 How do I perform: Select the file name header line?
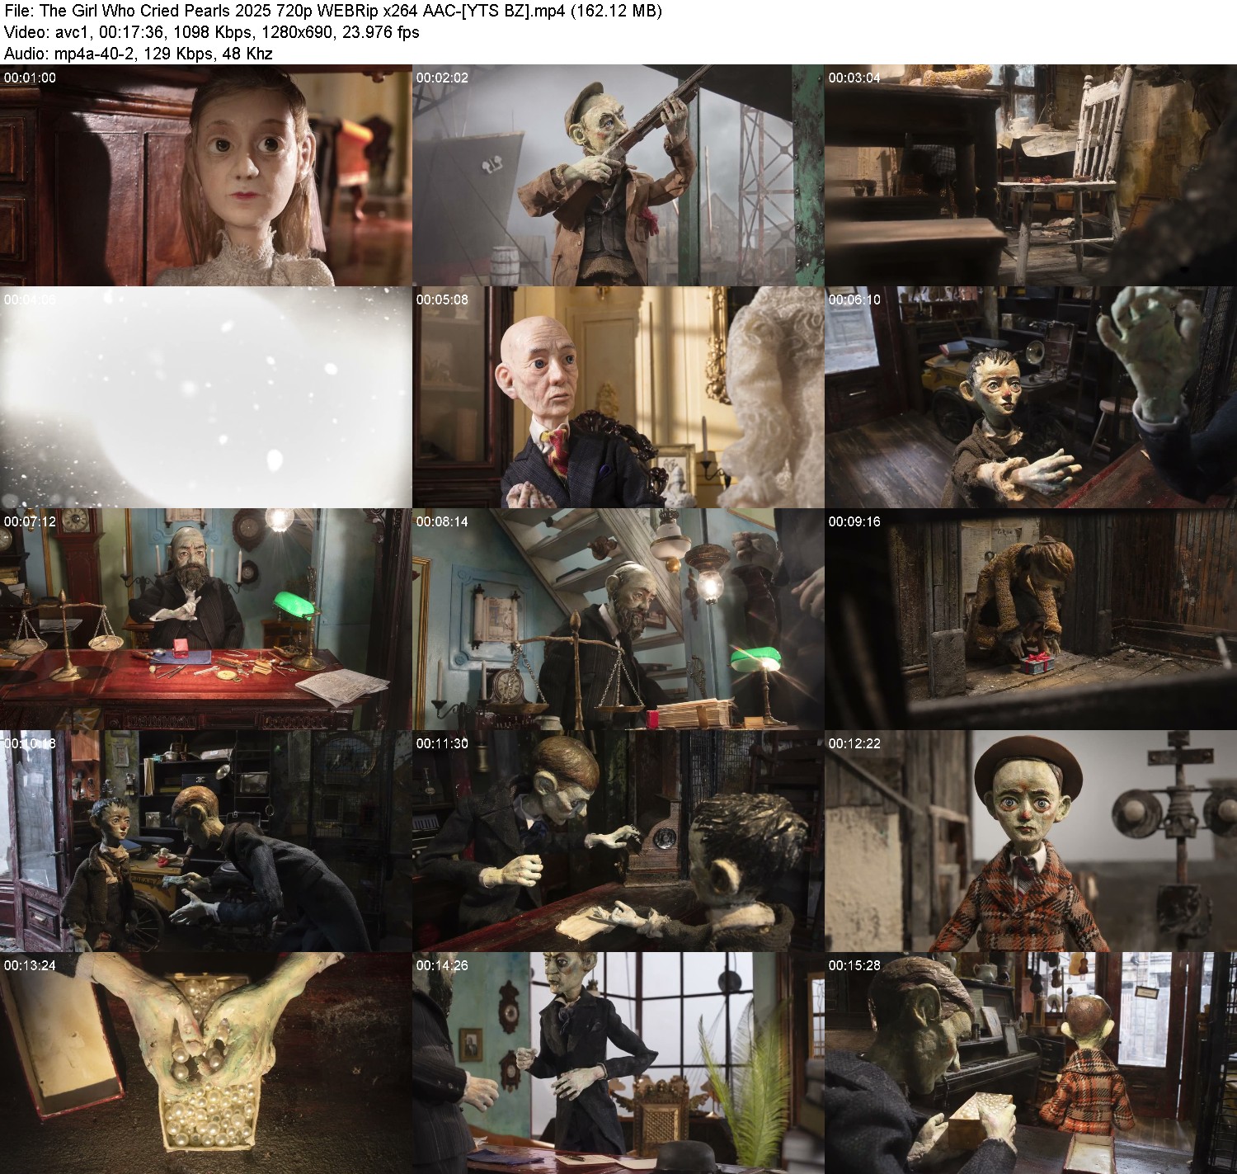[x=332, y=11]
